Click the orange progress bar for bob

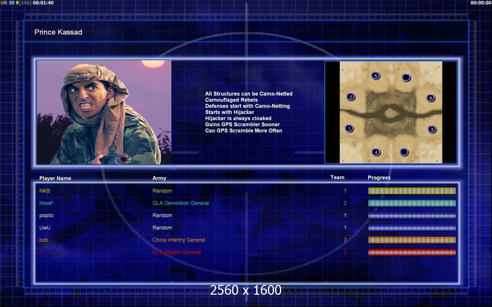pos(412,240)
